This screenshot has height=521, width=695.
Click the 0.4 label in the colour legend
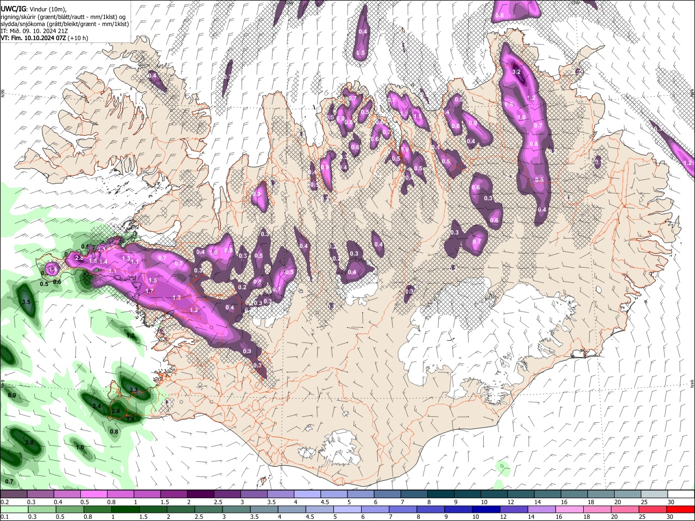pyautogui.click(x=58, y=502)
